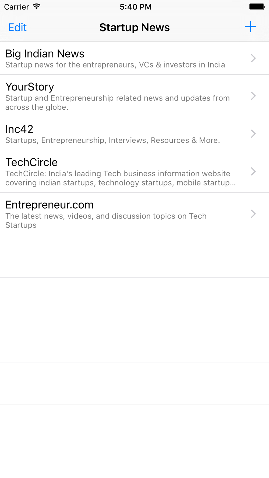Click the YourStory description text
The image size is (269, 478).
[x=118, y=103]
